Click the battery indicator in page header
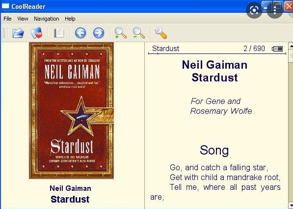Image resolution: width=293 pixels, height=209 pixels. [277, 49]
